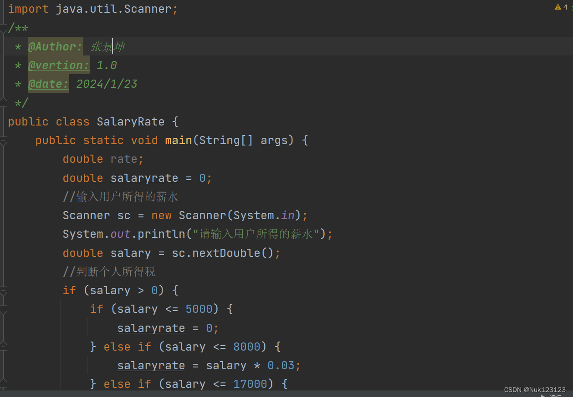This screenshot has height=397, width=573.
Task: Click the @Author tag in Javadoc
Action: (x=55, y=47)
